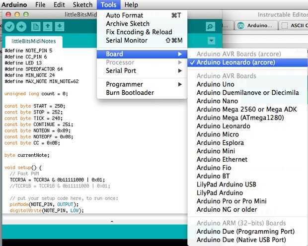Select Arduino Mega 2560 or Mega ADK

[247, 109]
